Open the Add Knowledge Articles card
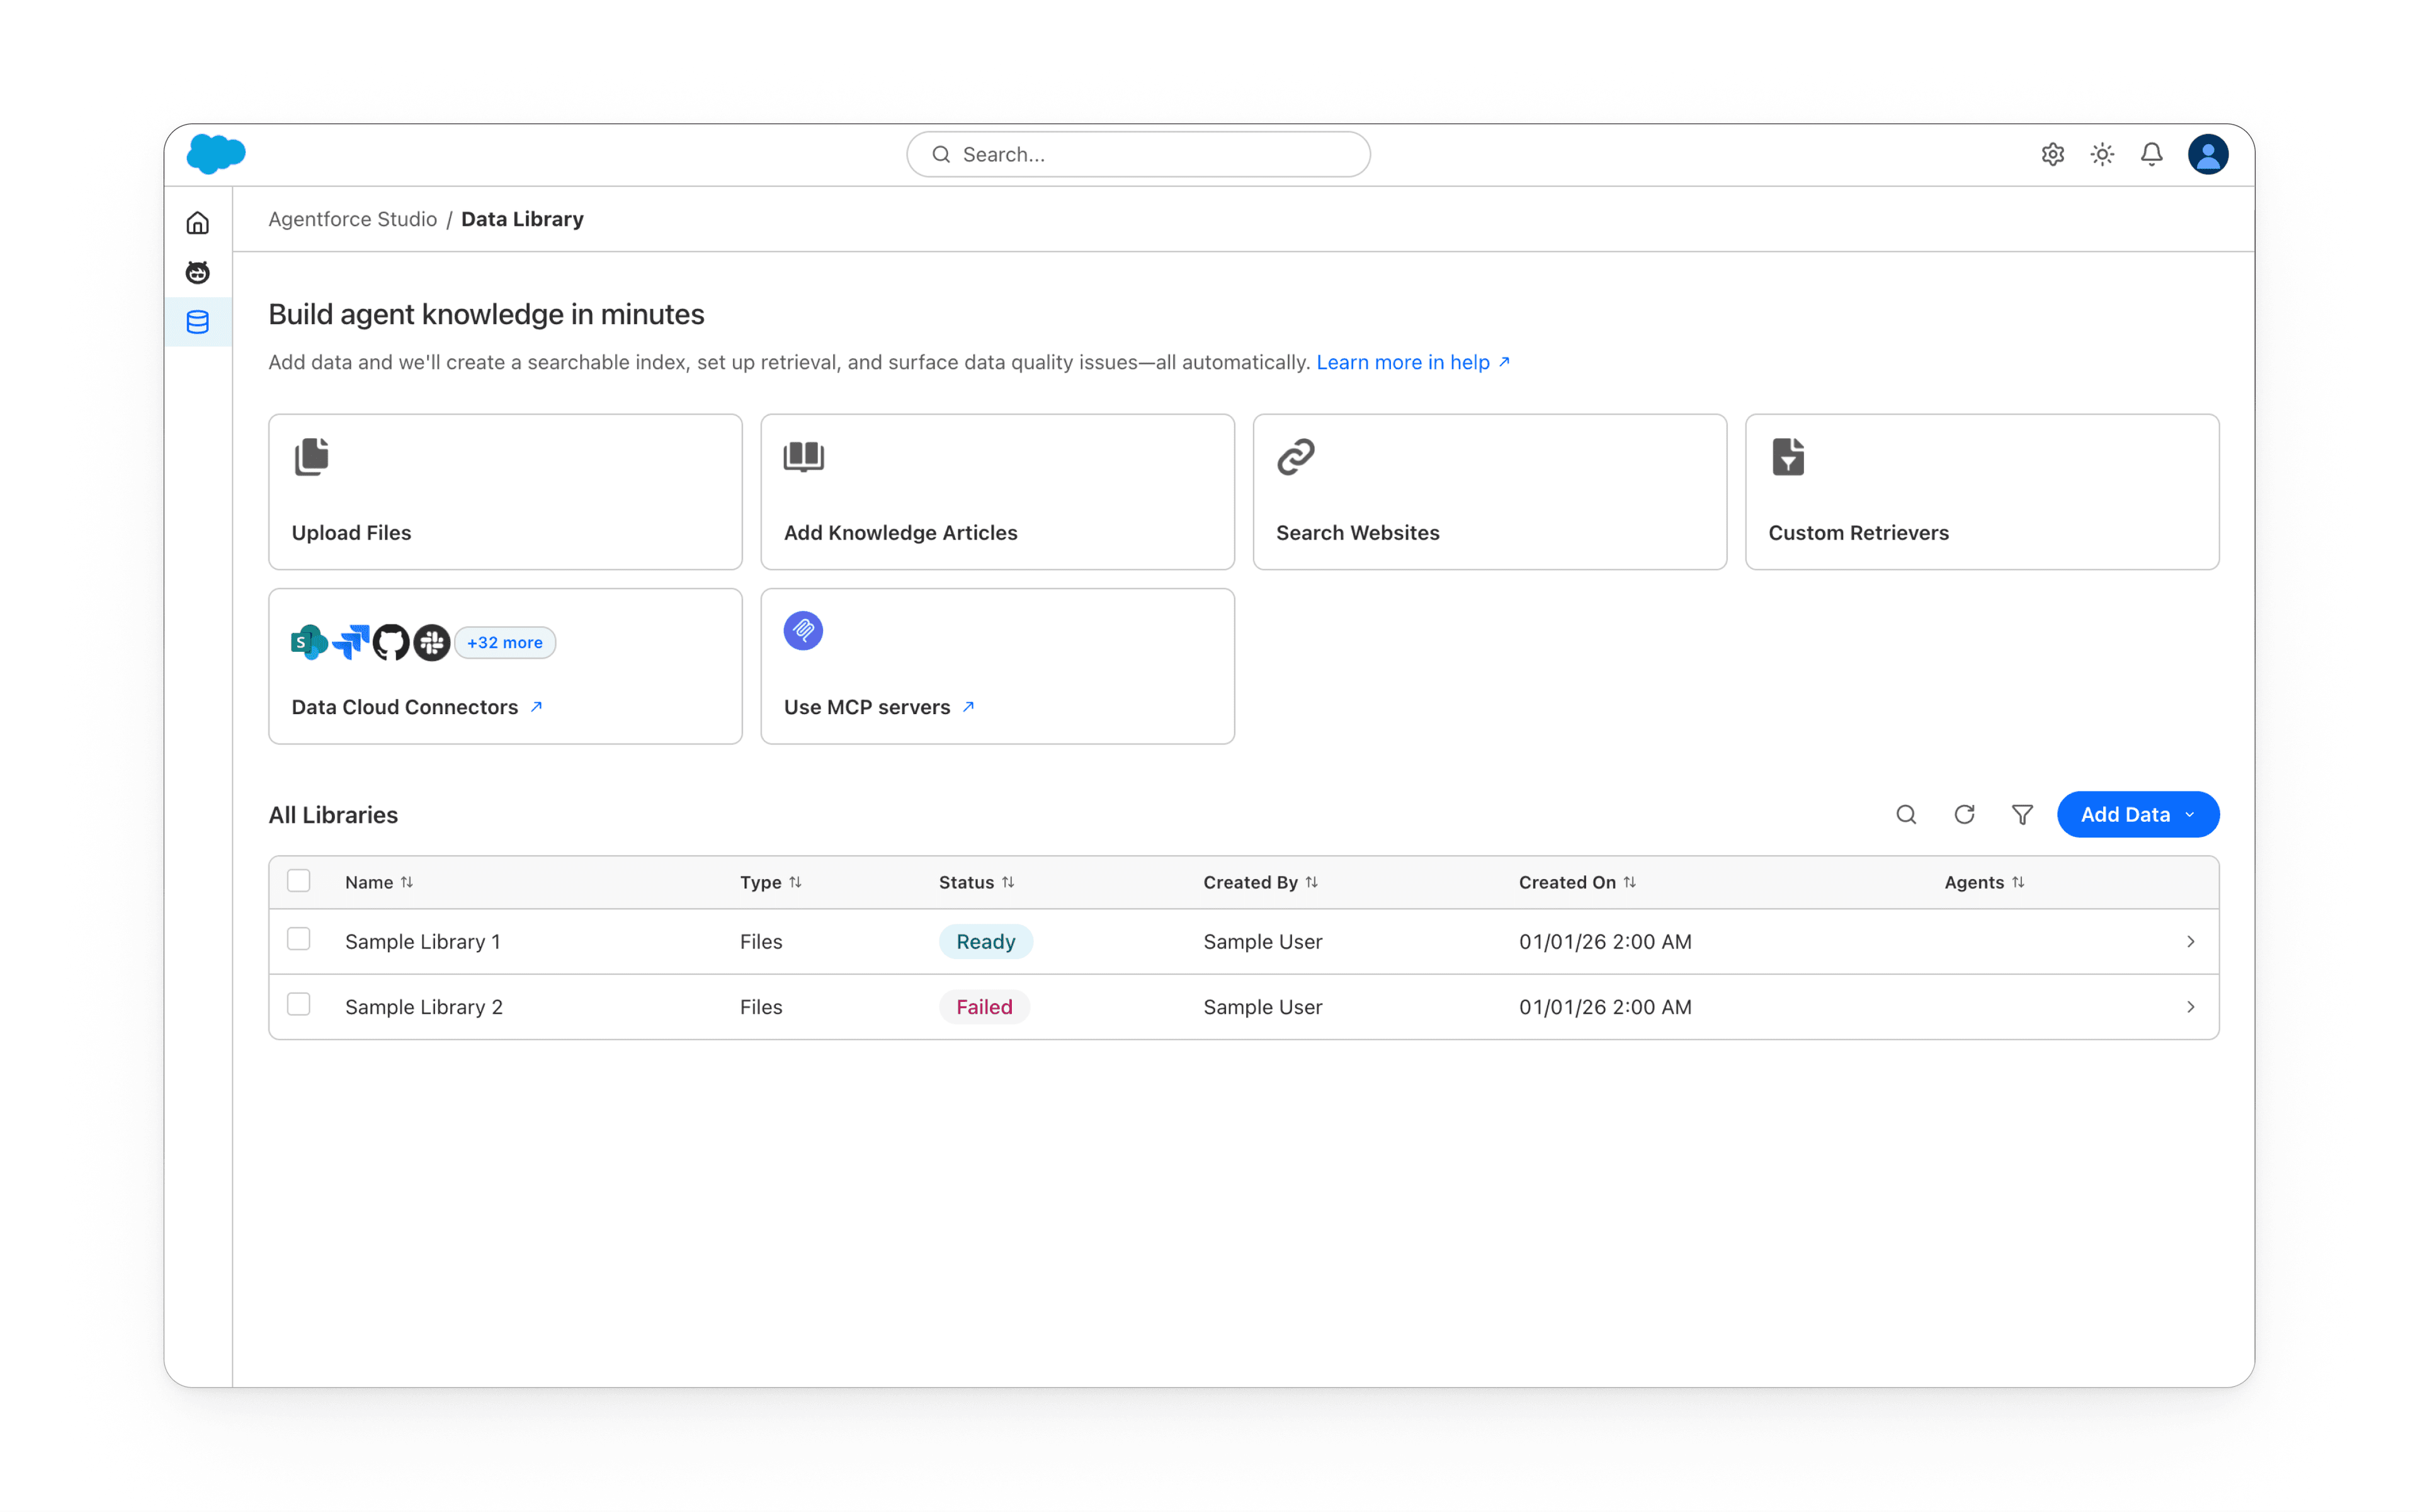The image size is (2418, 1512). tap(997, 492)
